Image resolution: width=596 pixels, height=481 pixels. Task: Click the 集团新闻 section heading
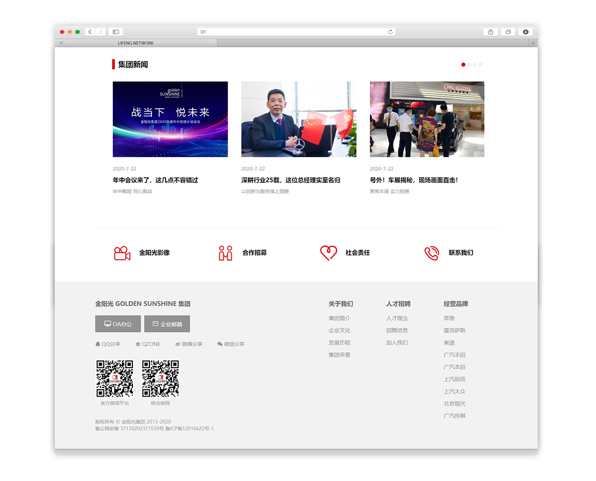point(132,64)
